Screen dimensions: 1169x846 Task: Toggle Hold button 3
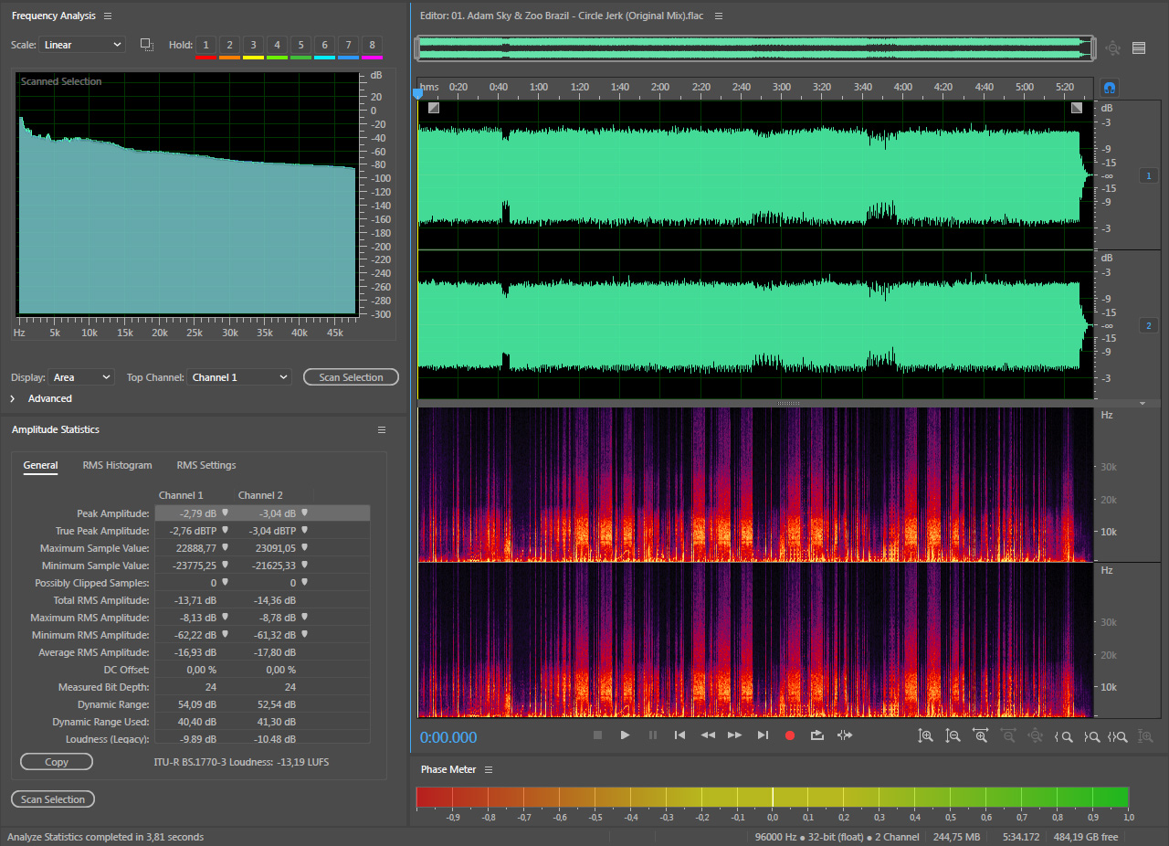(253, 45)
